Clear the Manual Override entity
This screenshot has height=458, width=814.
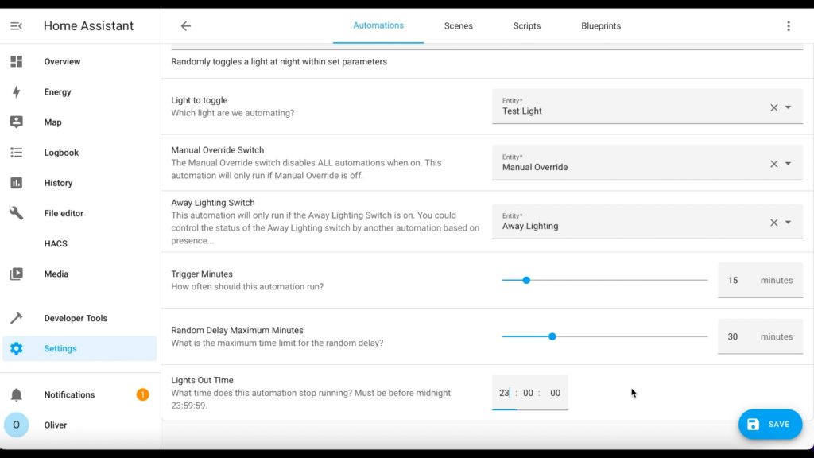pos(773,164)
